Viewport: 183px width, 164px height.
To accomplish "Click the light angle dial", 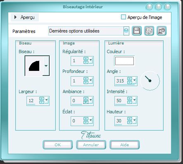I will click(x=150, y=80).
